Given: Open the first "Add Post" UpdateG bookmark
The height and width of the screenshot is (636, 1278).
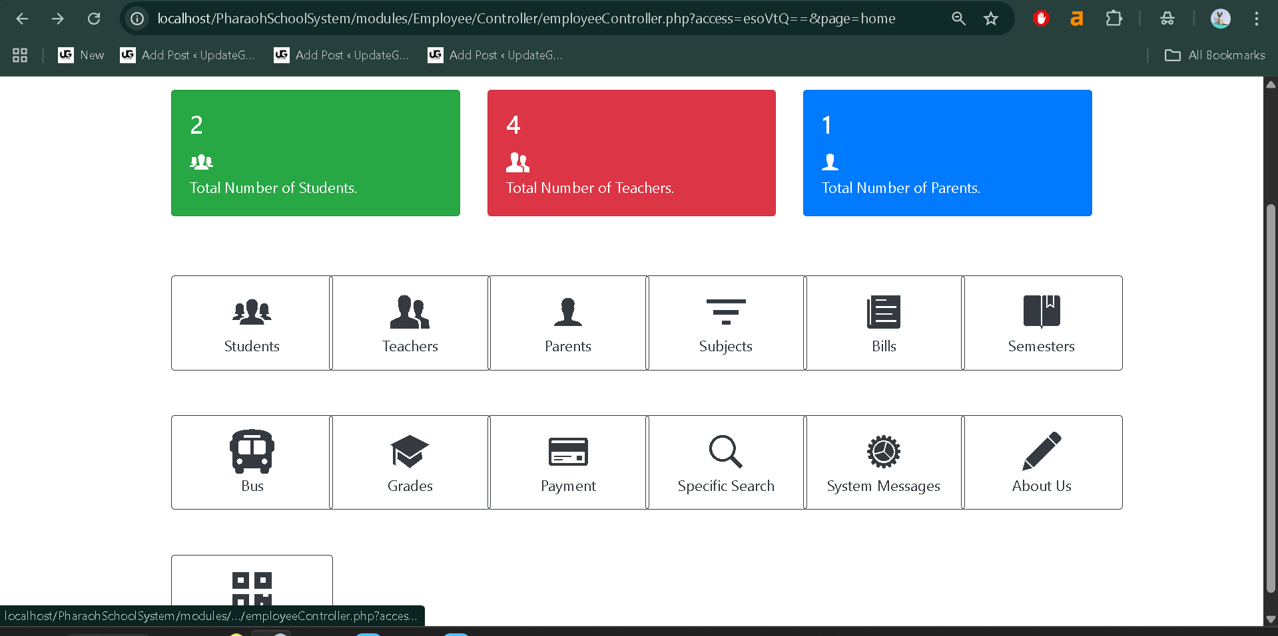Looking at the screenshot, I should [187, 55].
